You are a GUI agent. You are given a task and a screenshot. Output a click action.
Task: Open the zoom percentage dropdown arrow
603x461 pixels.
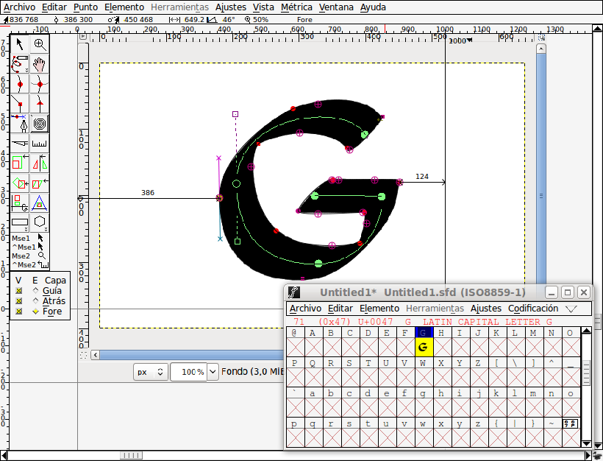click(x=213, y=372)
